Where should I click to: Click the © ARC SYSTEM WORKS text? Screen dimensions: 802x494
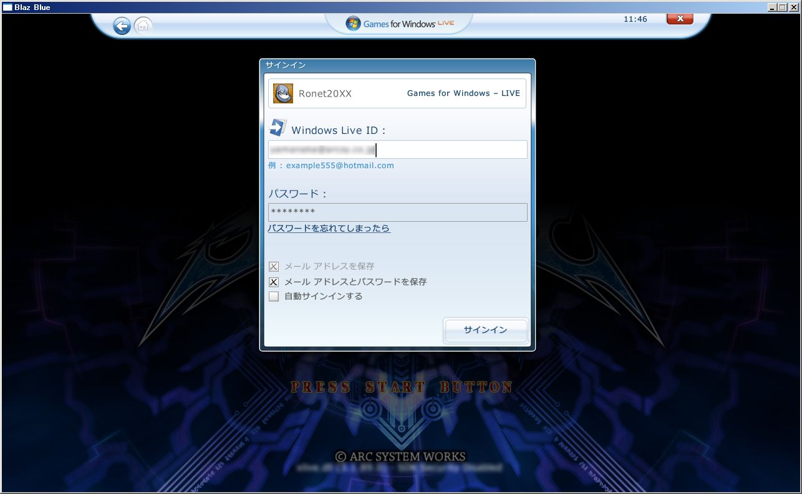pos(400,457)
